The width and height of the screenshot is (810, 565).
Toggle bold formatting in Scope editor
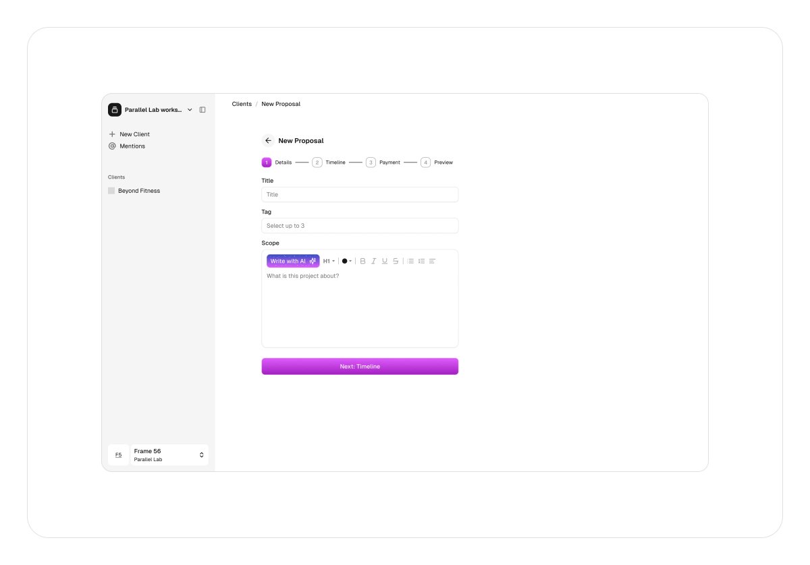point(362,261)
